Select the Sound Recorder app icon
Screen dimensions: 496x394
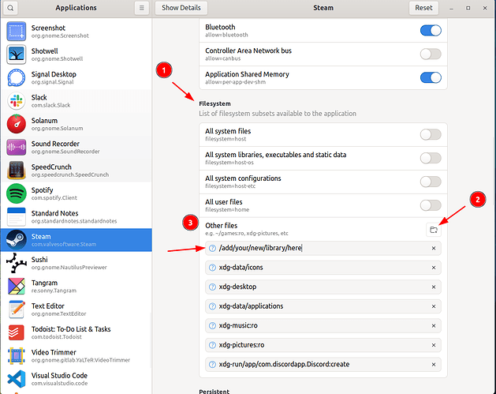[16, 148]
